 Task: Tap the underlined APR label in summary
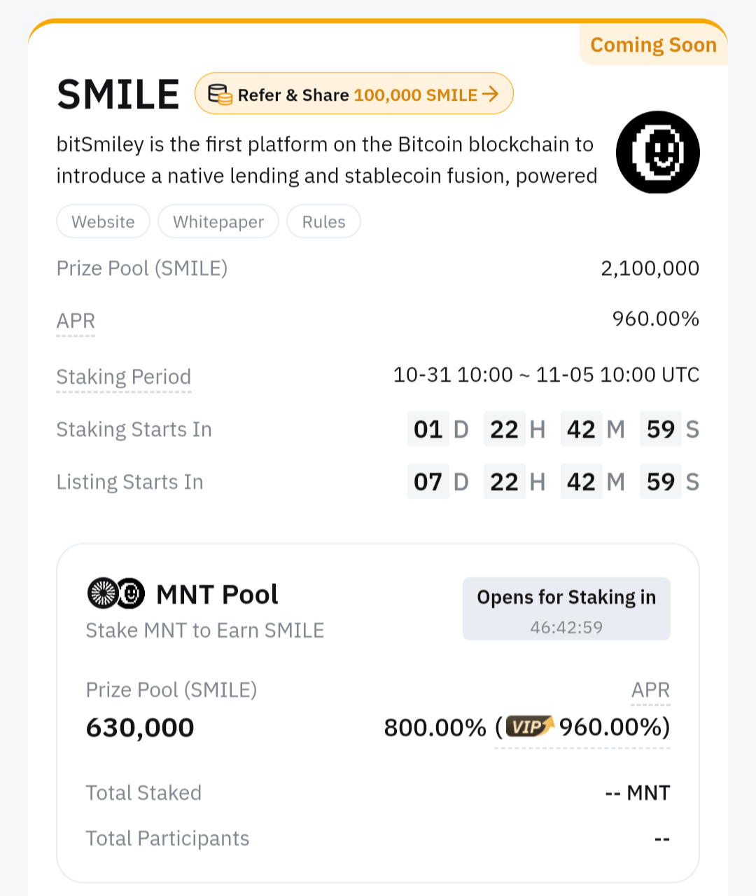point(76,321)
